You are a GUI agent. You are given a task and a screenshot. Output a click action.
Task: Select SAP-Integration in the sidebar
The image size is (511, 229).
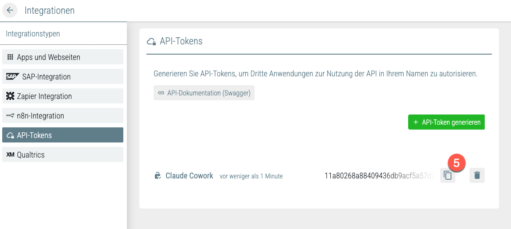click(63, 76)
